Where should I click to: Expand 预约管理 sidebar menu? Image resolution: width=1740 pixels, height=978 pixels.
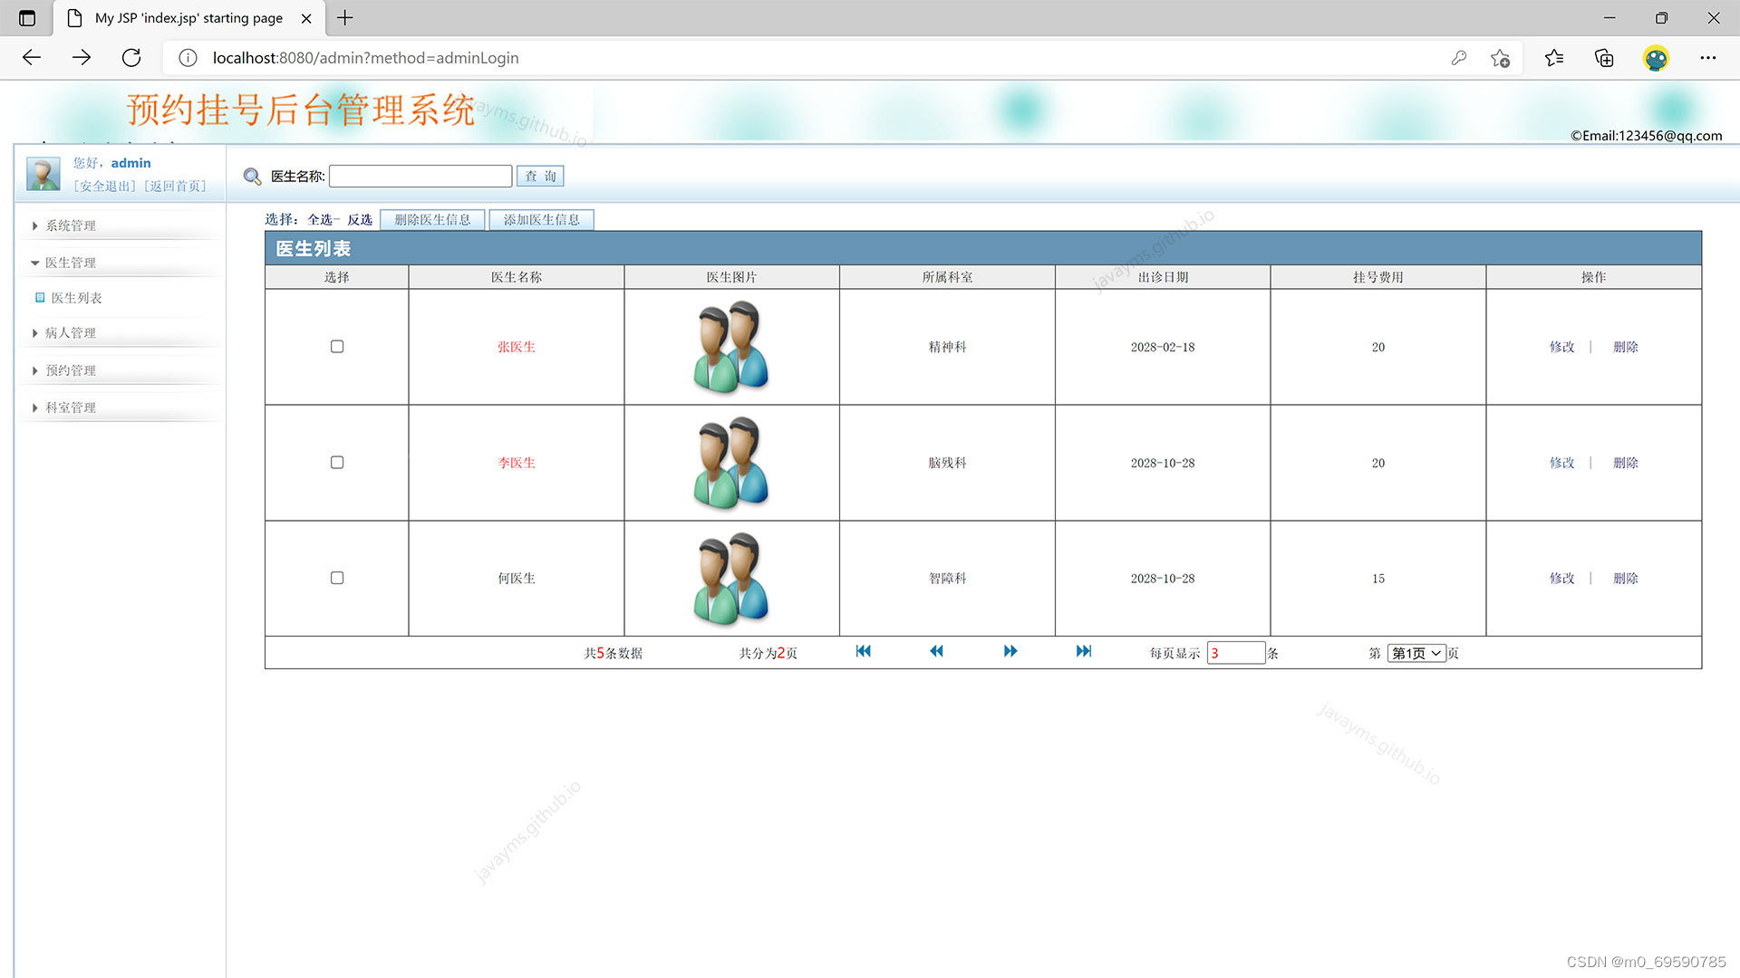click(x=71, y=370)
